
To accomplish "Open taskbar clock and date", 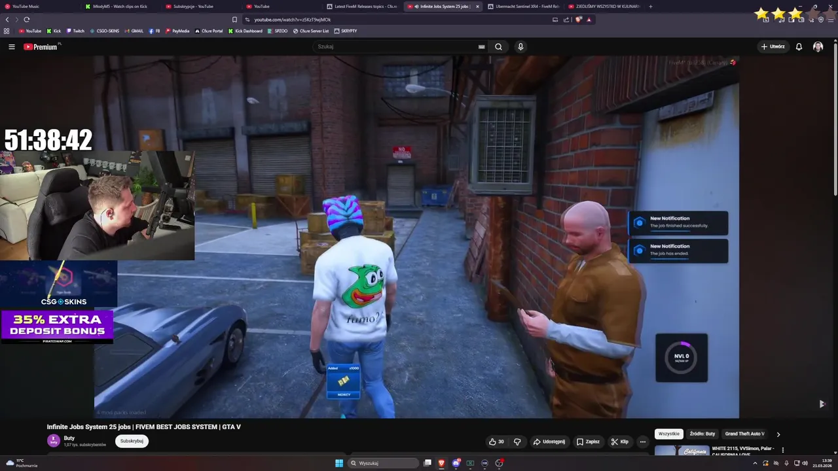I will click(x=822, y=463).
